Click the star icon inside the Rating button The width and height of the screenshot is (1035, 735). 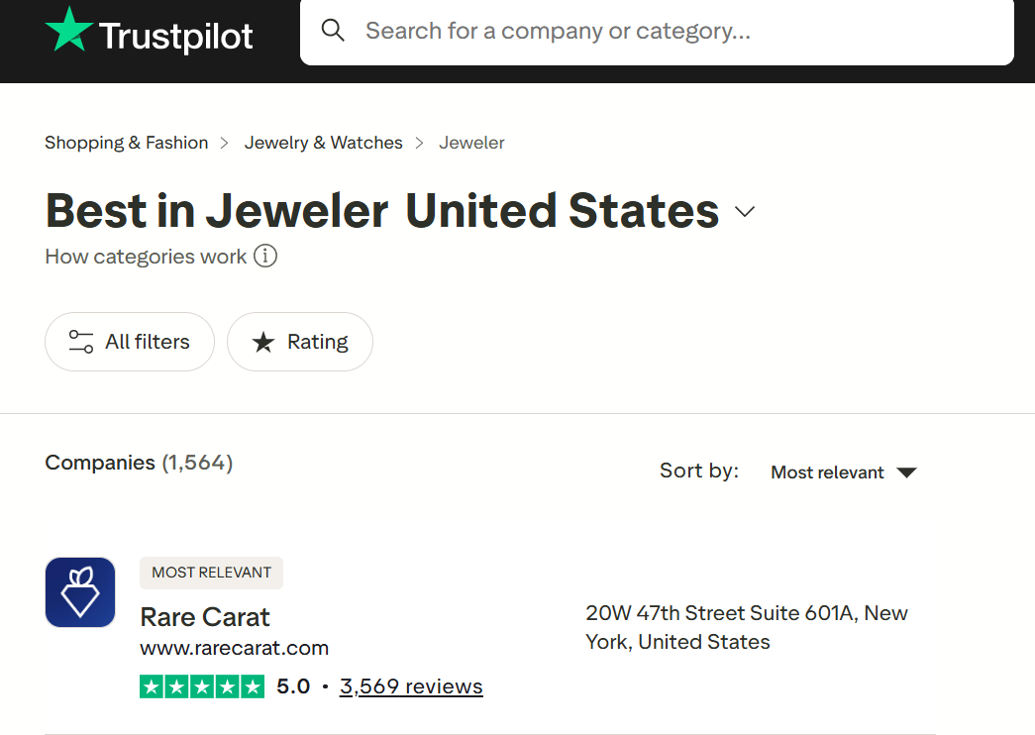(263, 342)
